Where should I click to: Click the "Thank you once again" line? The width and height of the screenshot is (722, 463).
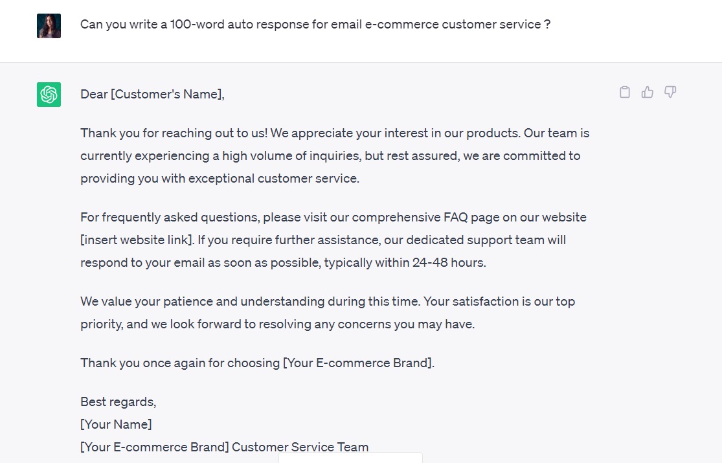pos(257,363)
